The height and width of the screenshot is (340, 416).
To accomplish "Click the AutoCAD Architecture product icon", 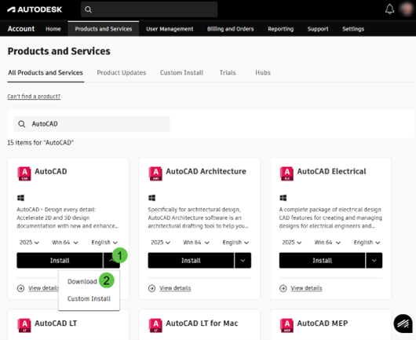I will tap(155, 174).
